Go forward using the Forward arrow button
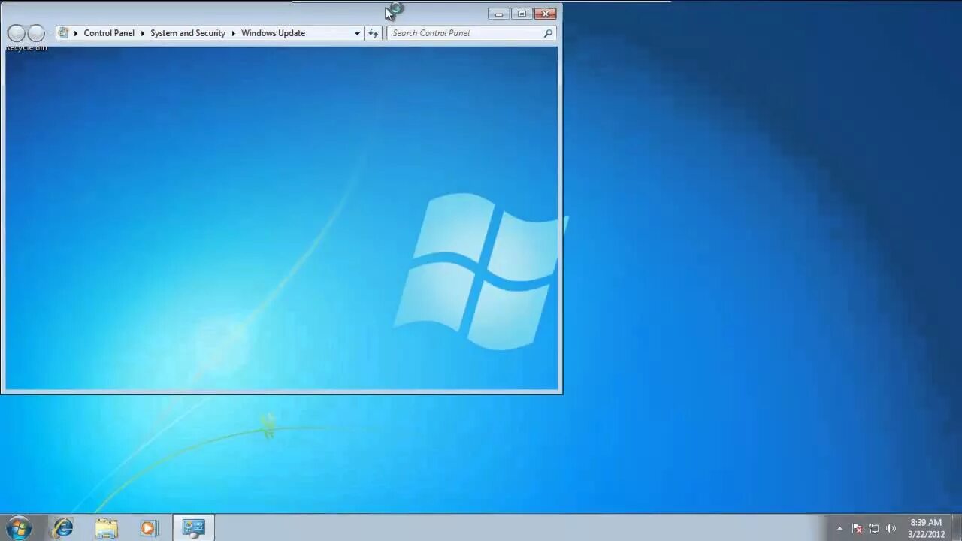 coord(35,33)
